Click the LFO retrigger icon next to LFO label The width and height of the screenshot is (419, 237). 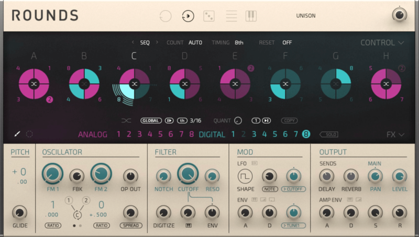[x=255, y=163]
